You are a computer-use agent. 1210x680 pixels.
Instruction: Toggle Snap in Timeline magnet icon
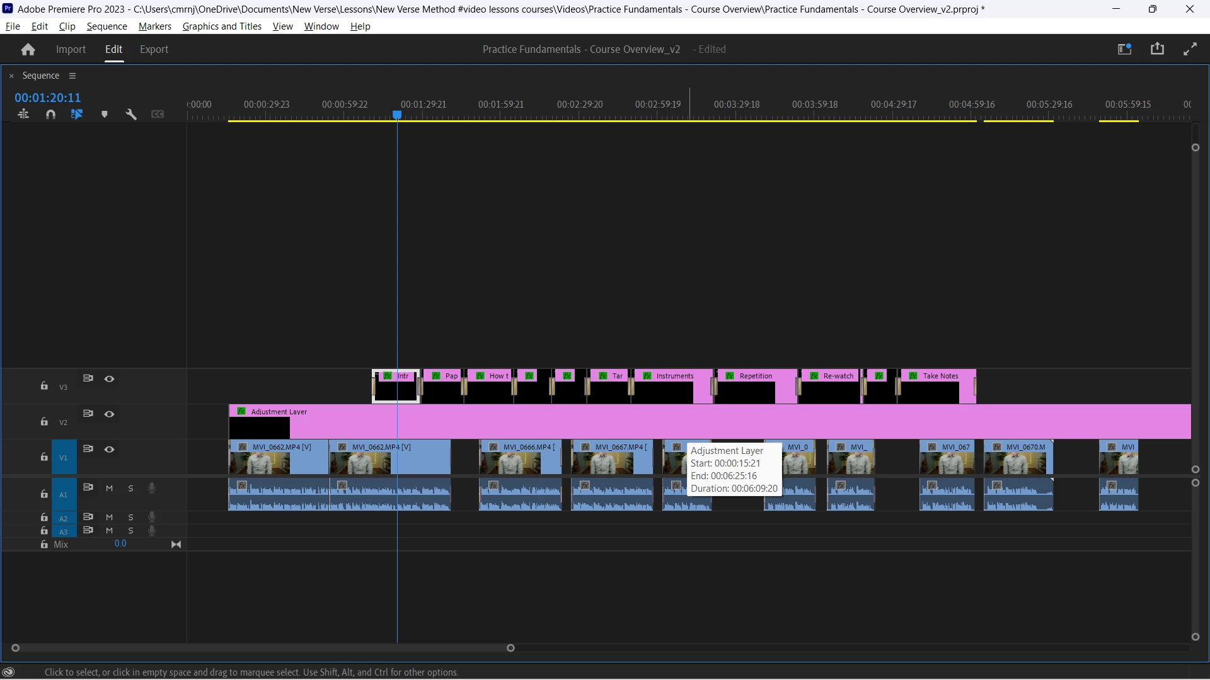(x=50, y=115)
